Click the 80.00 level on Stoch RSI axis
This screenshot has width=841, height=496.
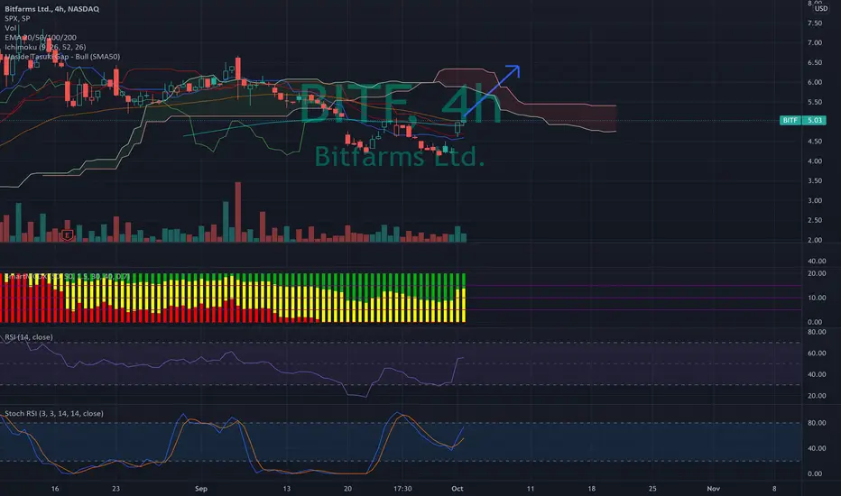pyautogui.click(x=817, y=423)
